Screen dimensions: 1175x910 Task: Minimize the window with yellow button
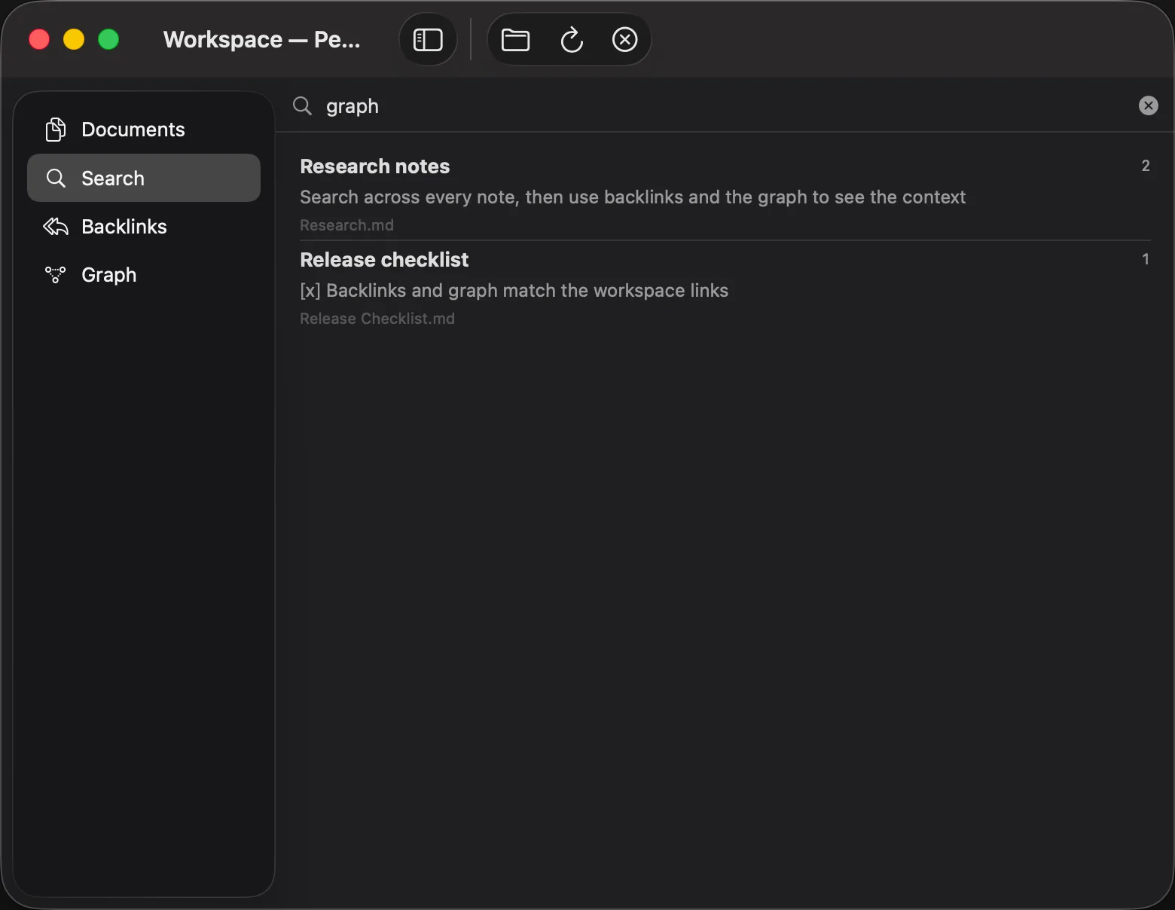point(74,39)
